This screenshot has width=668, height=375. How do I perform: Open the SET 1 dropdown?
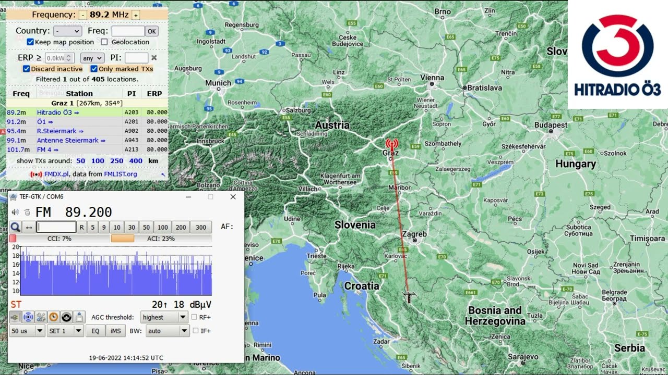tap(65, 331)
